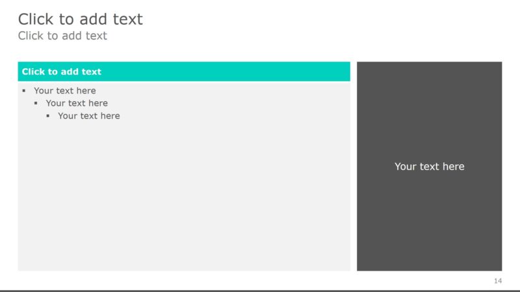This screenshot has height=292, width=520.
Task: Click the white space left of the slide number
Action: (x=422, y=280)
